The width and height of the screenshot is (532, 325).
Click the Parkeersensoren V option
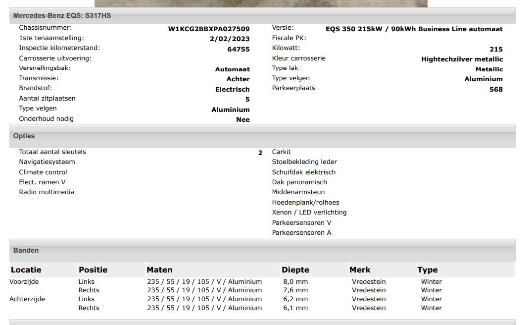(301, 222)
